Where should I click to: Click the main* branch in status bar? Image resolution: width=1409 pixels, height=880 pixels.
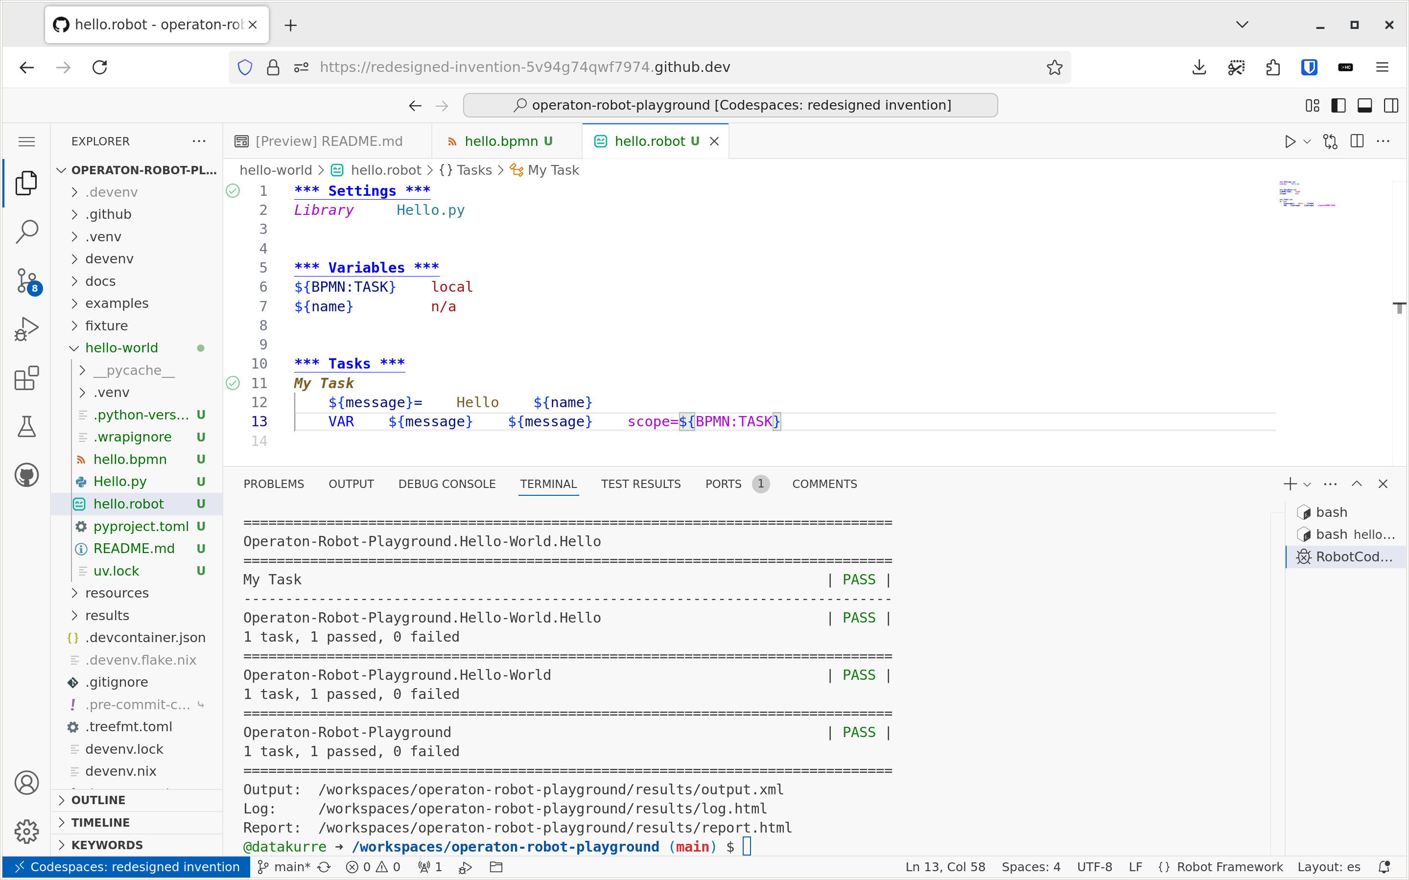[x=284, y=867]
